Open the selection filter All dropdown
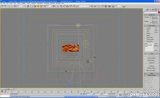Image resolution: width=160 pixels, height=98 pixels. tap(21, 6)
